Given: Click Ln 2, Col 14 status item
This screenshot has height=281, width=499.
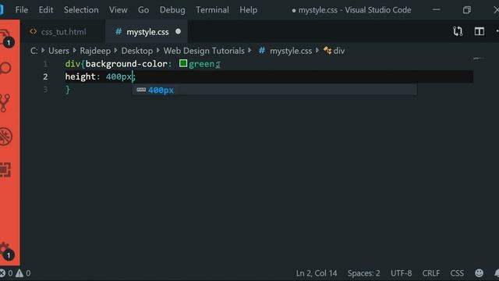Looking at the screenshot, I should click(317, 273).
